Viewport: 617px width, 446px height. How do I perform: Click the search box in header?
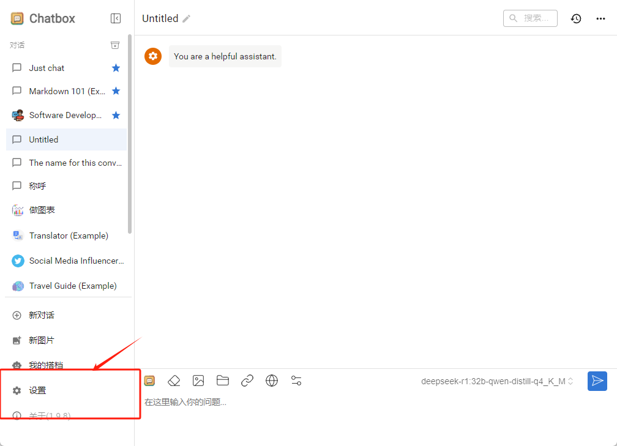pos(530,18)
